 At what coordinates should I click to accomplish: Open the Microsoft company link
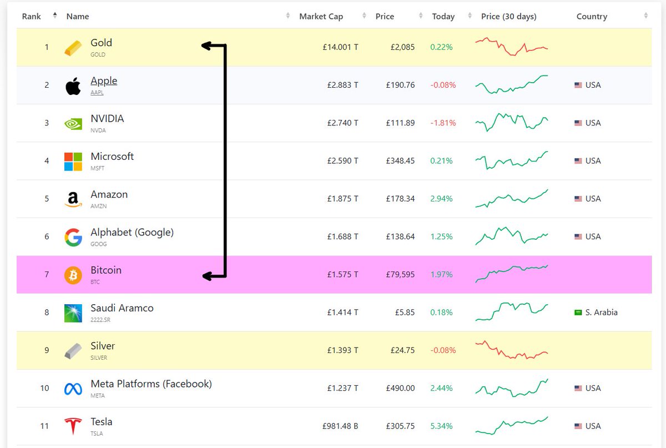112,157
